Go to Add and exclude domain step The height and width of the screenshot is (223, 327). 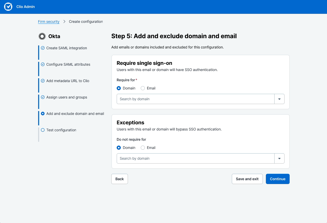[x=75, y=114]
